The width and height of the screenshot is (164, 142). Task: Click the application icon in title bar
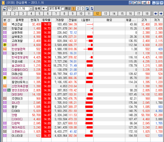click(x=3, y=3)
